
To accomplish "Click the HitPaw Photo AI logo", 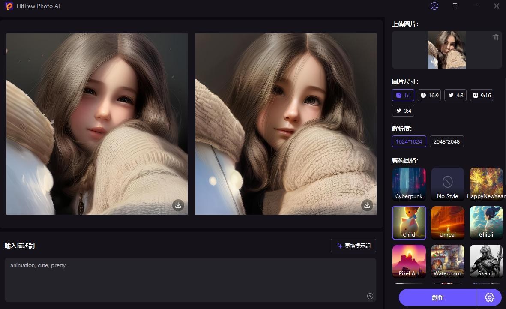I will [x=9, y=6].
